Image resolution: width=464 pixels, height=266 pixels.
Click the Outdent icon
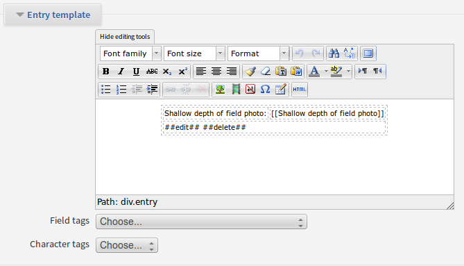click(x=137, y=90)
